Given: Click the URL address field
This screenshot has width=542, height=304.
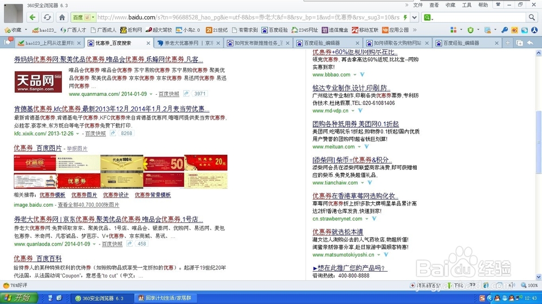Looking at the screenshot, I should pos(249,17).
